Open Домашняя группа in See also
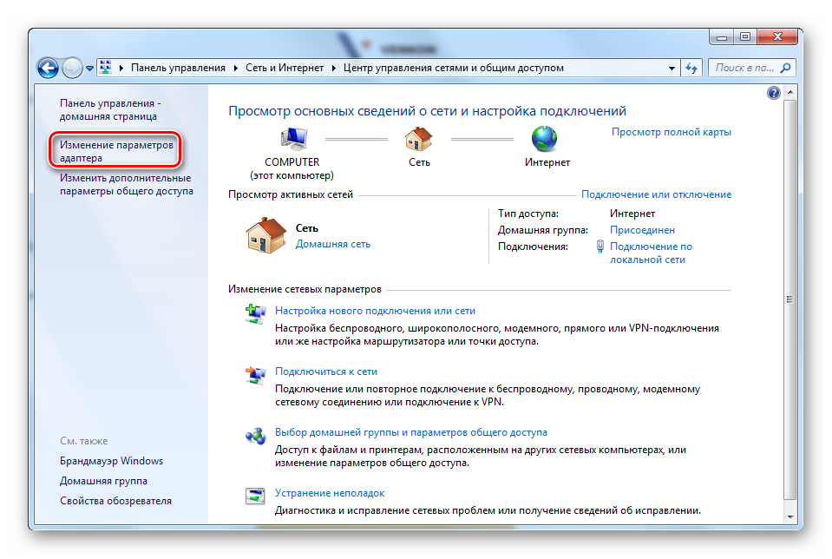 (103, 481)
